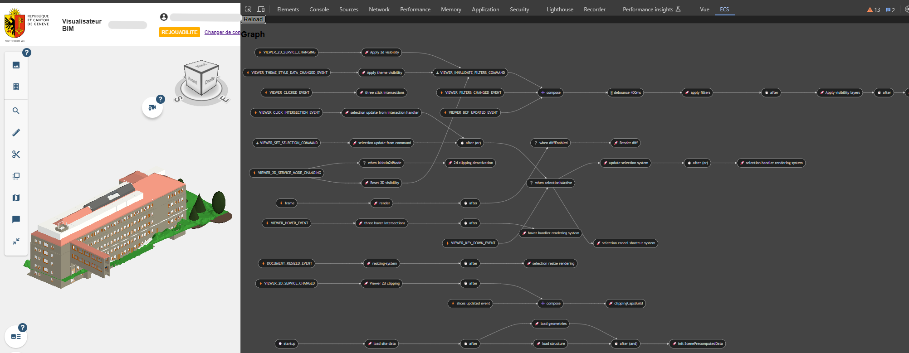Click the E compass marker on view cube
Image resolution: width=909 pixels, height=353 pixels.
(224, 98)
